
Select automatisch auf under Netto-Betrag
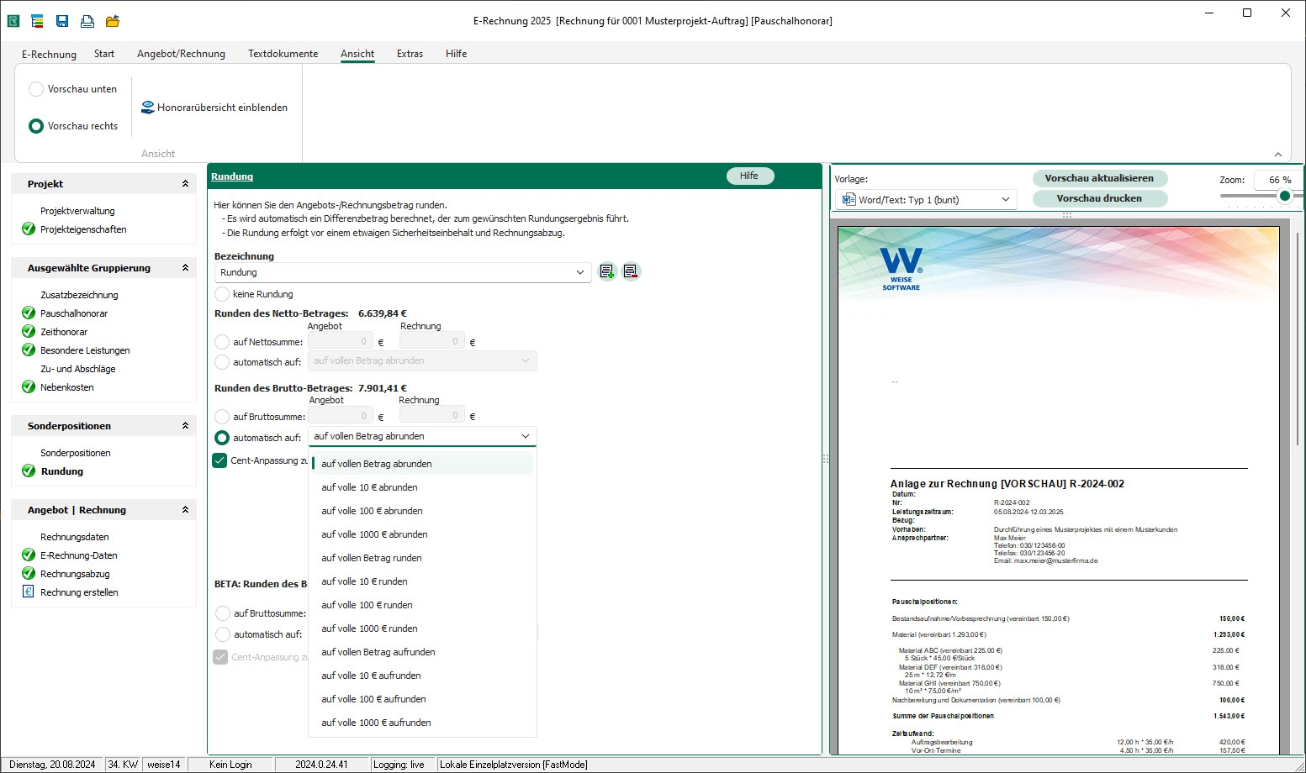tap(222, 362)
